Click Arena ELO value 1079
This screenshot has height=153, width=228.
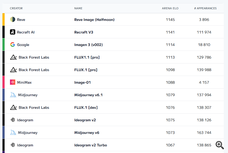[170, 95]
